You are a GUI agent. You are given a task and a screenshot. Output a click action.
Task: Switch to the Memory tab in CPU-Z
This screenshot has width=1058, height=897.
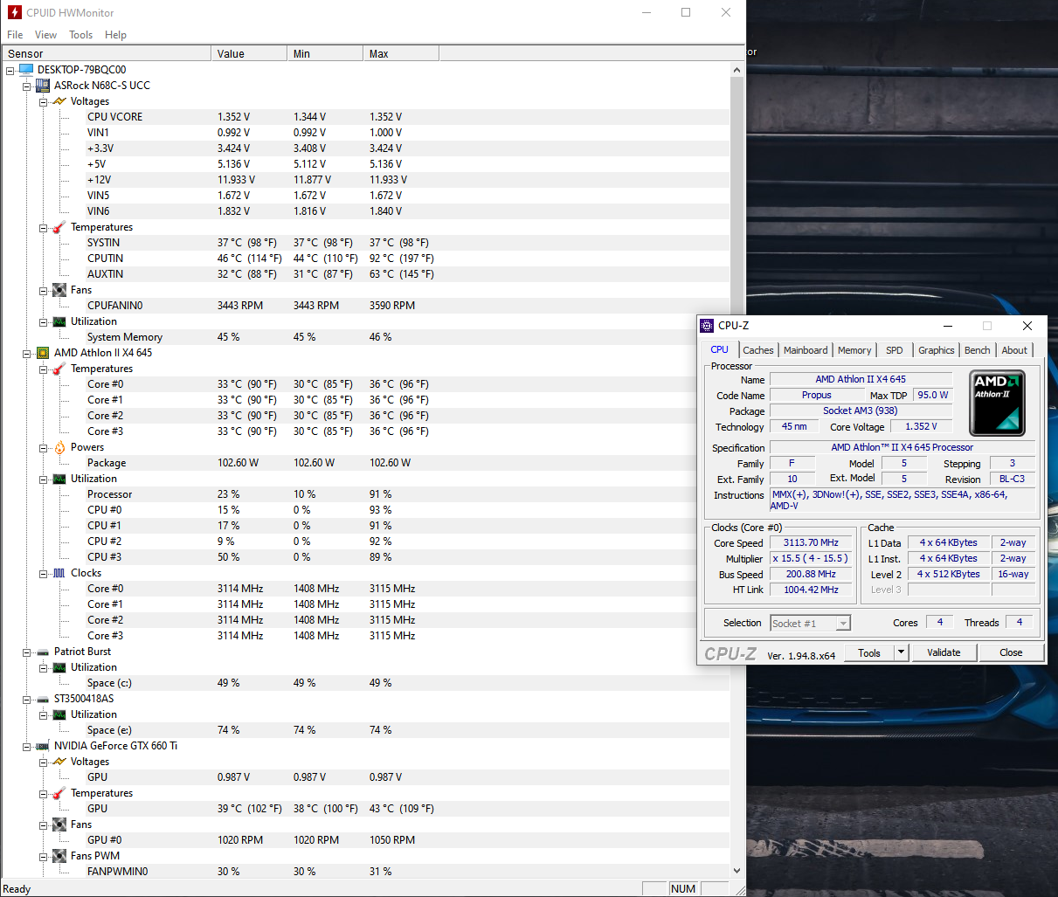(x=854, y=350)
